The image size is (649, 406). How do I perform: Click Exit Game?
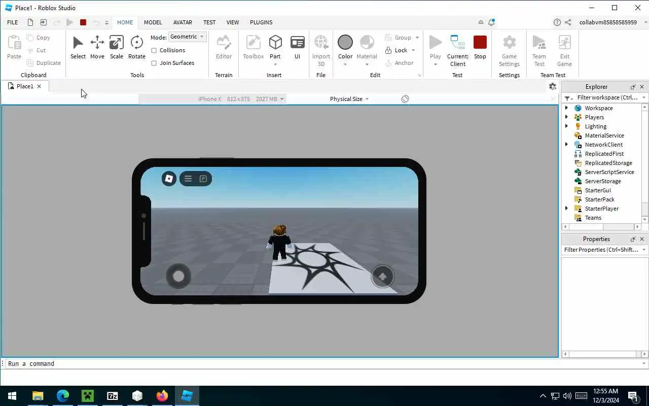[564, 51]
